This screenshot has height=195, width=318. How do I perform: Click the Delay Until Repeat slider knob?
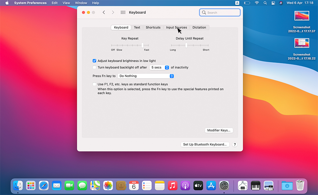186,45
